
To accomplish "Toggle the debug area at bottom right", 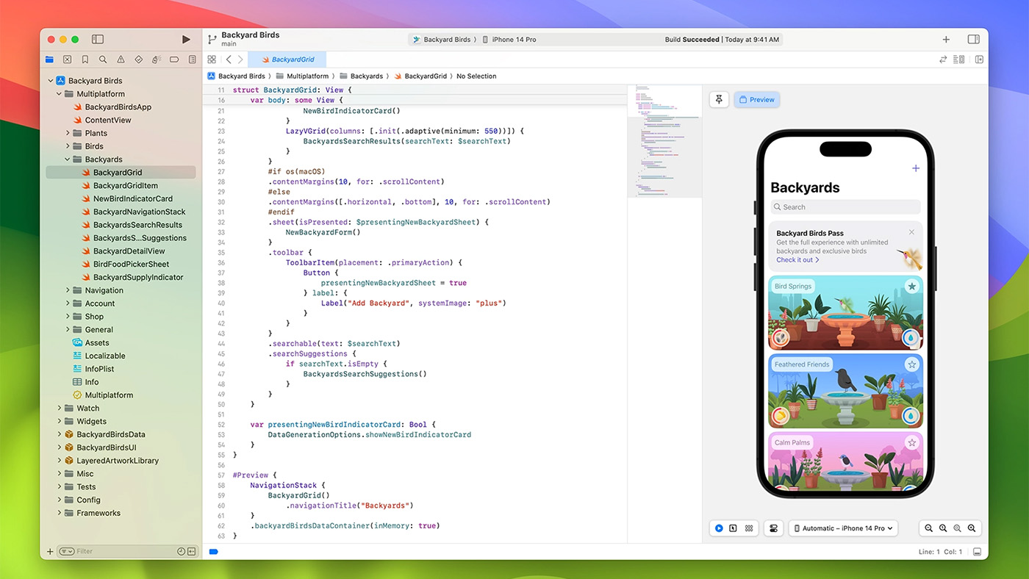I will click(x=977, y=552).
